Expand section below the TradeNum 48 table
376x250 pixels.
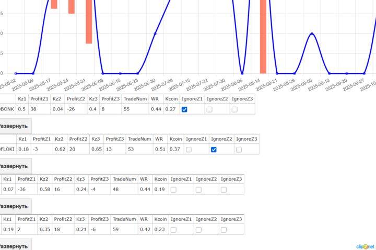coord(15,206)
